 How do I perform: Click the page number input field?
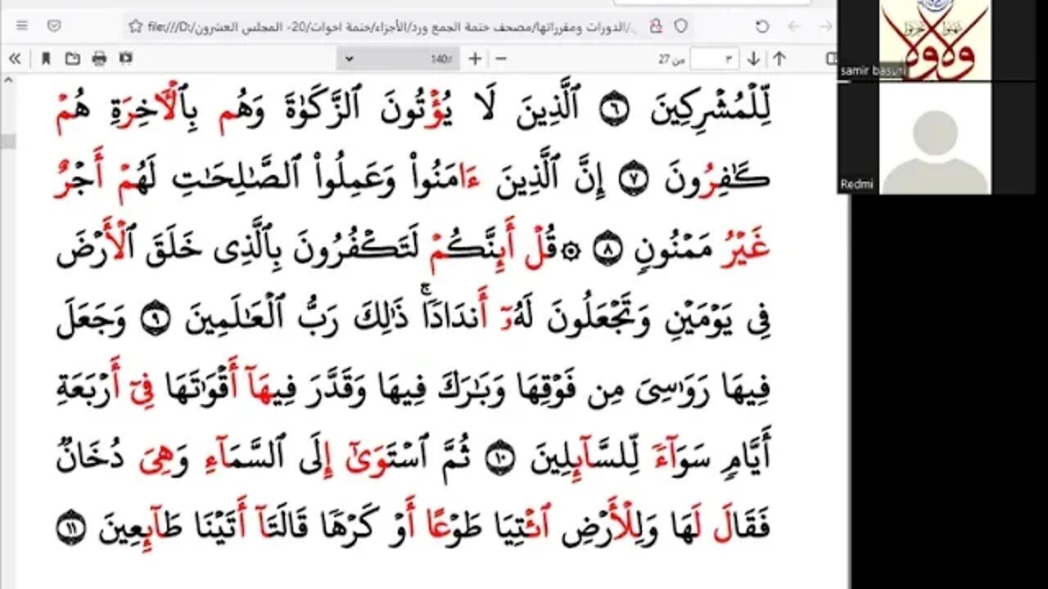pos(714,59)
